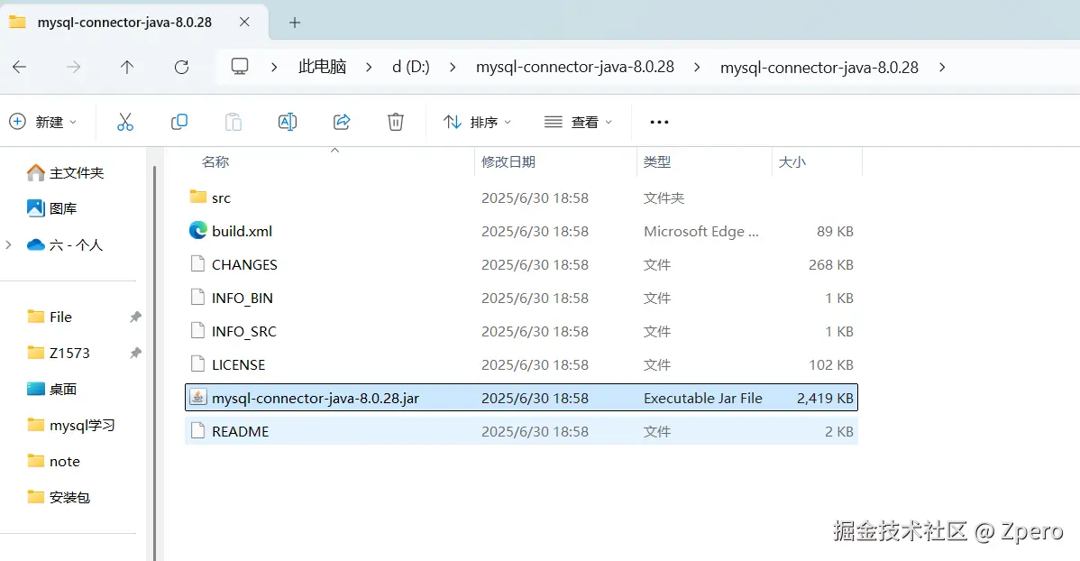Open the Z1573 folder in sidebar

(x=59, y=353)
